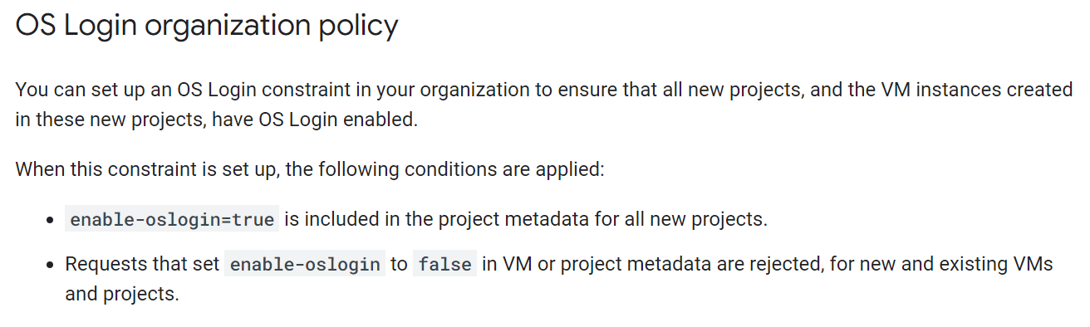
Task: Click the enable-oslogin=true code snippet
Action: 172,220
